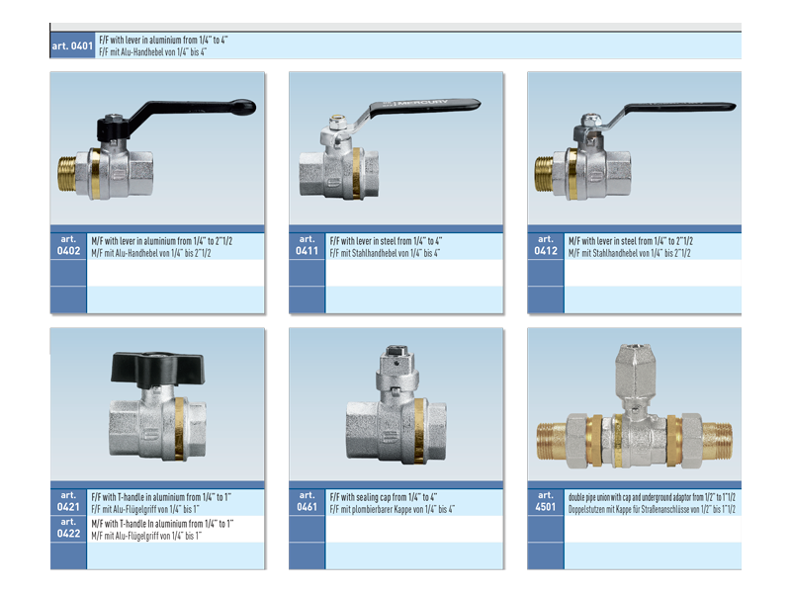Open the sealing cap valve image
The image size is (791, 593).
click(395, 405)
